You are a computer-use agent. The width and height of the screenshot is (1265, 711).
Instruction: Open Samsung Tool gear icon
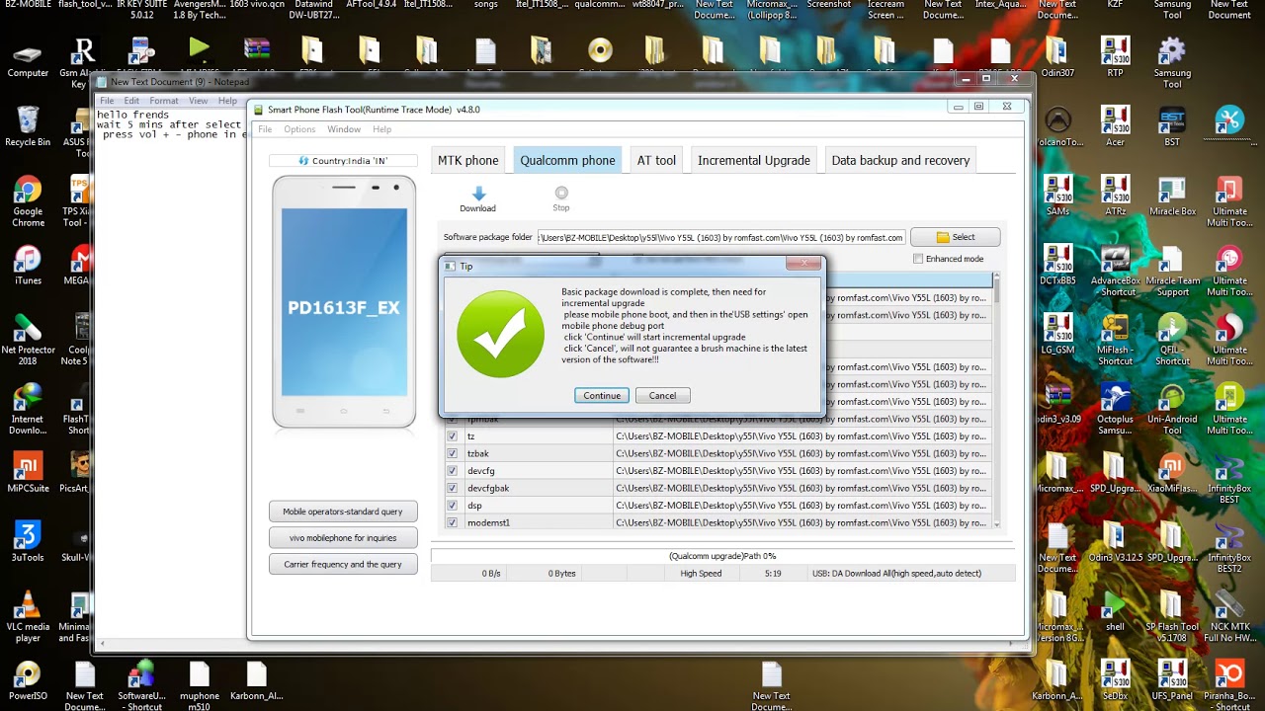point(1172,62)
